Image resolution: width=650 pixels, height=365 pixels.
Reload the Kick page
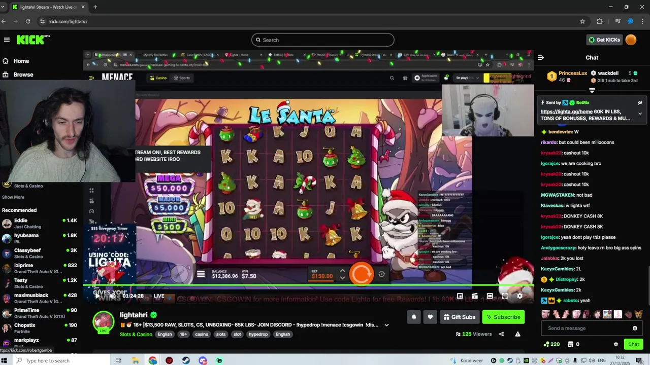point(28,21)
